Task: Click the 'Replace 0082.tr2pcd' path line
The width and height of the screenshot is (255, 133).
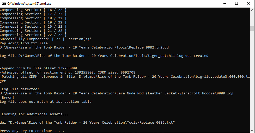Action: click(84, 47)
